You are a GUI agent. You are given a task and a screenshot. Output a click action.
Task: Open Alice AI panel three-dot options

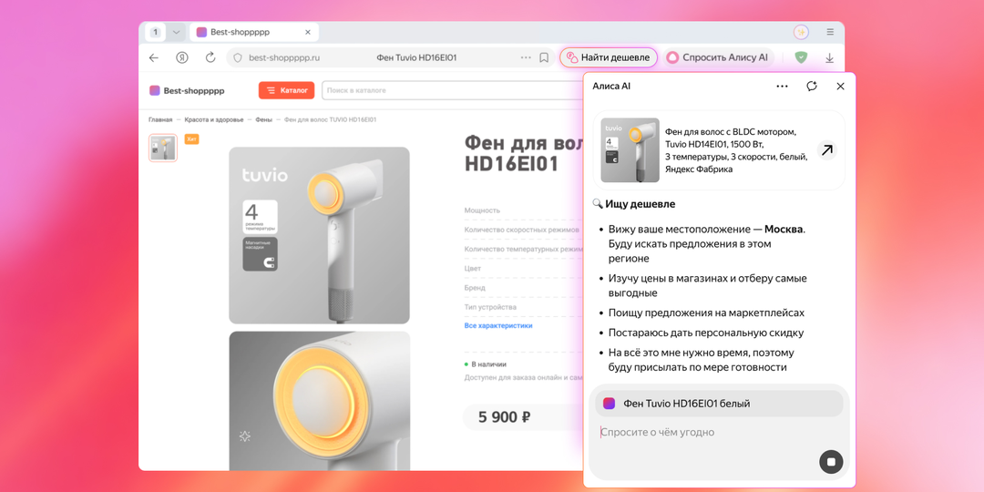pyautogui.click(x=782, y=86)
